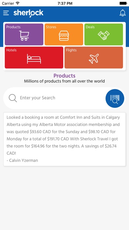This screenshot has height=230, width=129.
Task: Open the hamburger menu
Action: (x=6, y=13)
